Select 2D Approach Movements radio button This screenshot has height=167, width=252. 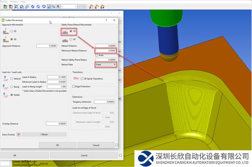12,31
